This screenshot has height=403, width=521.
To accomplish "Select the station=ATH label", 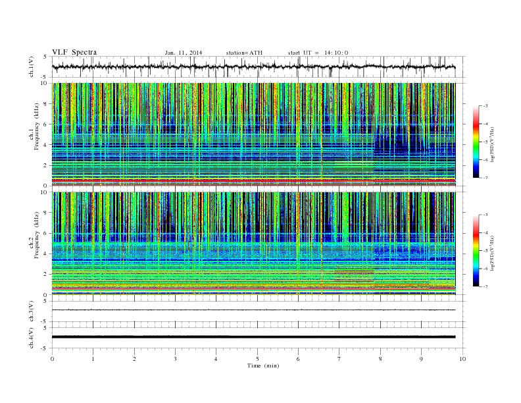I will coord(244,53).
